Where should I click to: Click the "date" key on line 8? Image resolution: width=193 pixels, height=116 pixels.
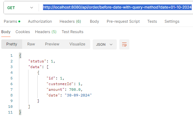pos(53,95)
